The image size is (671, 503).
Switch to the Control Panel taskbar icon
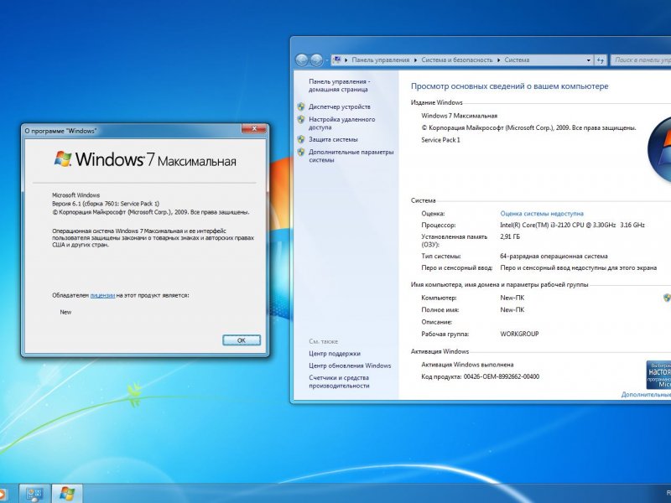34,494
